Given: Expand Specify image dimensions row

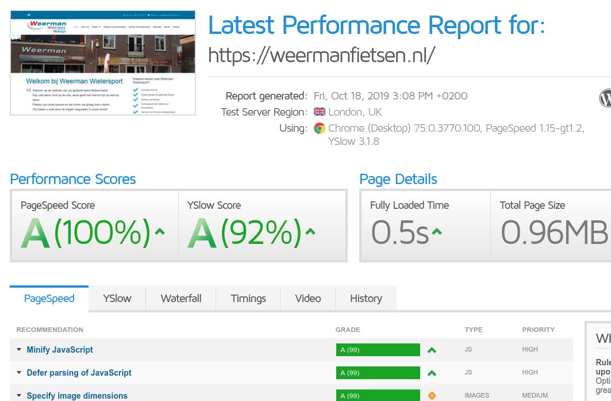Looking at the screenshot, I should (x=77, y=396).
